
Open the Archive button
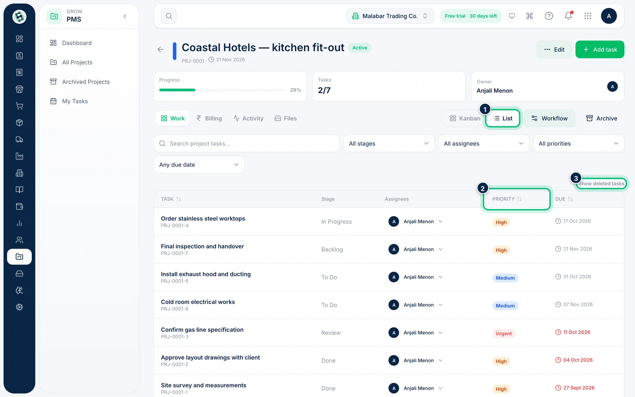[x=602, y=118]
